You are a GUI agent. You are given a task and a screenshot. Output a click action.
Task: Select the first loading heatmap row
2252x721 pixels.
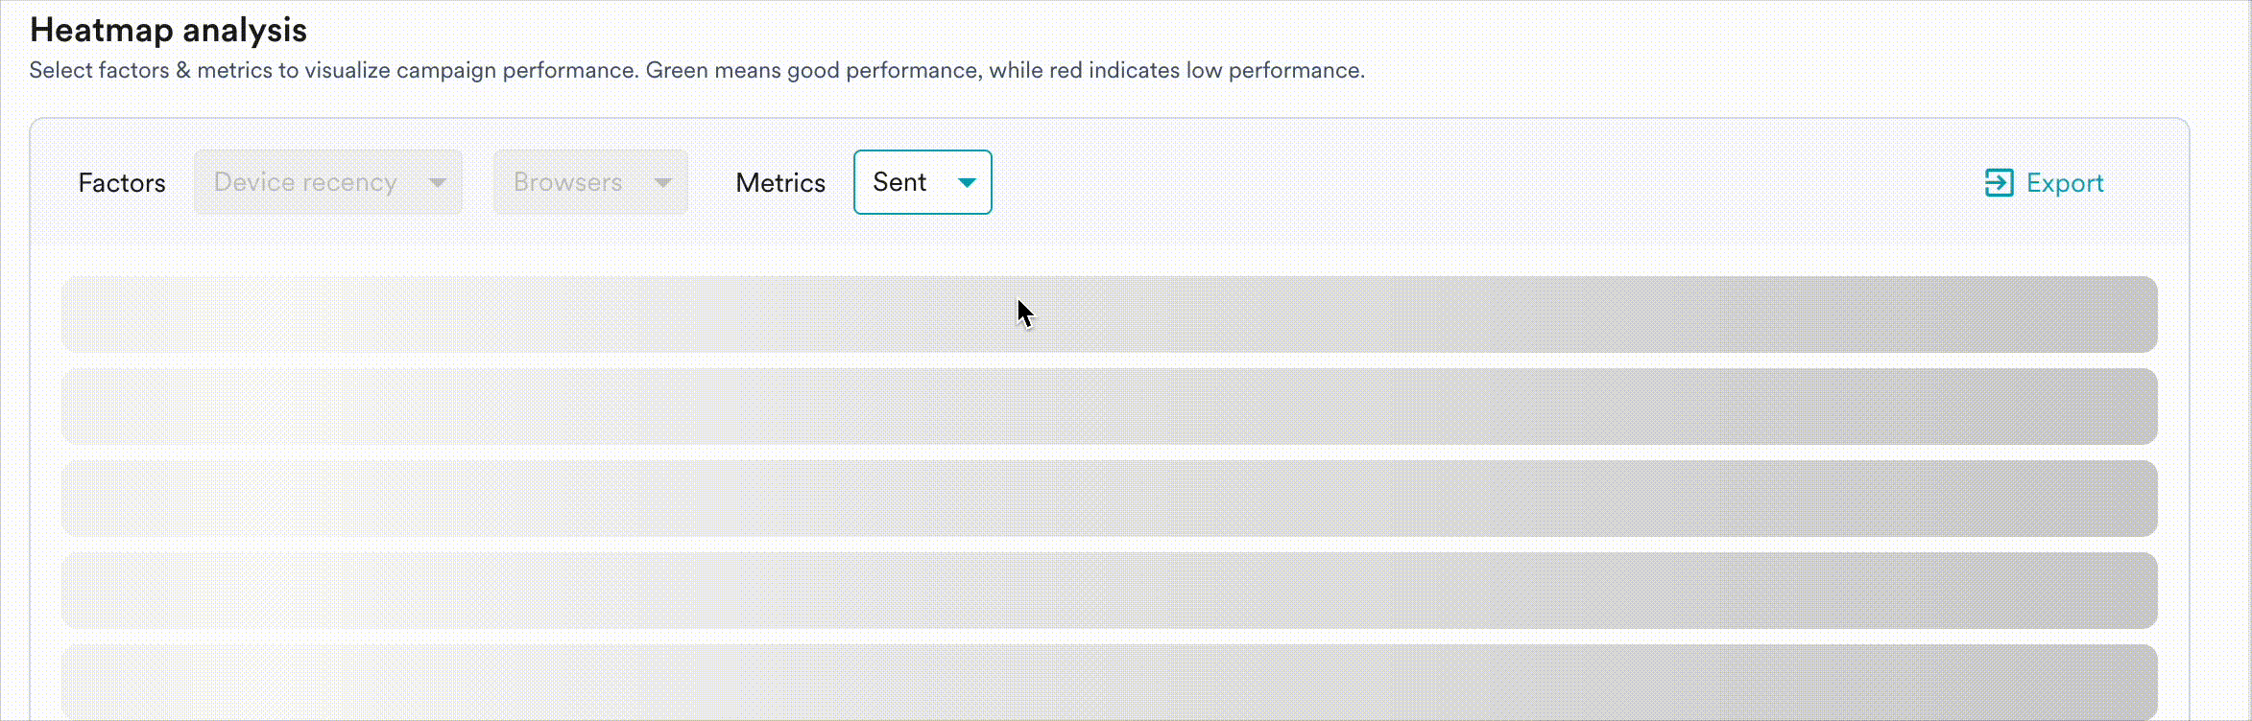coord(1109,314)
